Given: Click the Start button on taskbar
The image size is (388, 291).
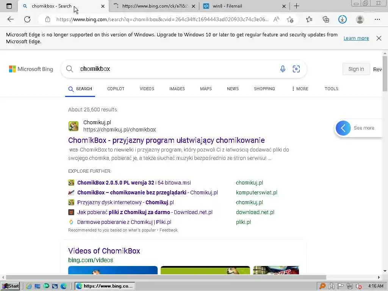Looking at the screenshot, I should (x=10, y=286).
